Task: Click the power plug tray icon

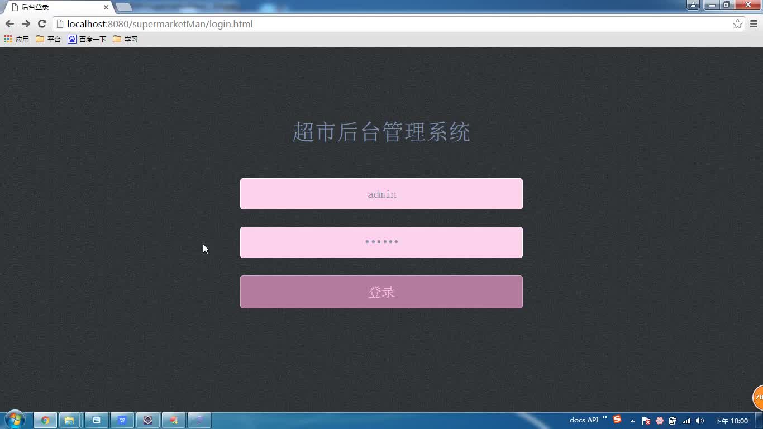Action: click(x=673, y=421)
